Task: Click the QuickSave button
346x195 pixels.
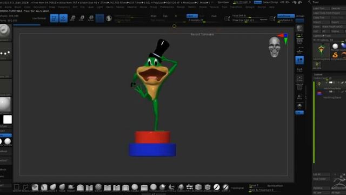Action: point(223,2)
